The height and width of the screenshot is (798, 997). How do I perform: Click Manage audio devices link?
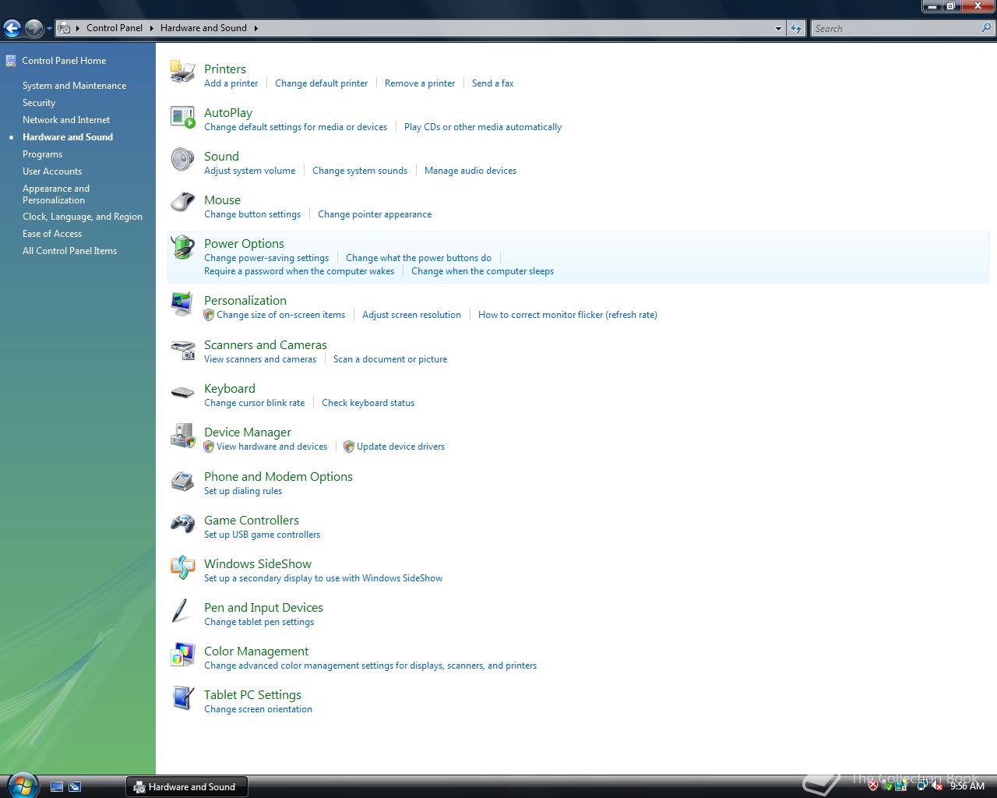tap(470, 171)
